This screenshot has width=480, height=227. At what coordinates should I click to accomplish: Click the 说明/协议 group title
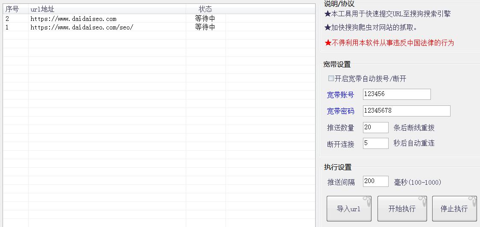[339, 4]
